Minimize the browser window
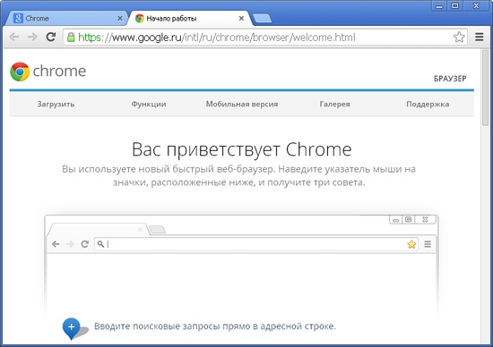Image resolution: width=493 pixels, height=347 pixels. pos(439,5)
